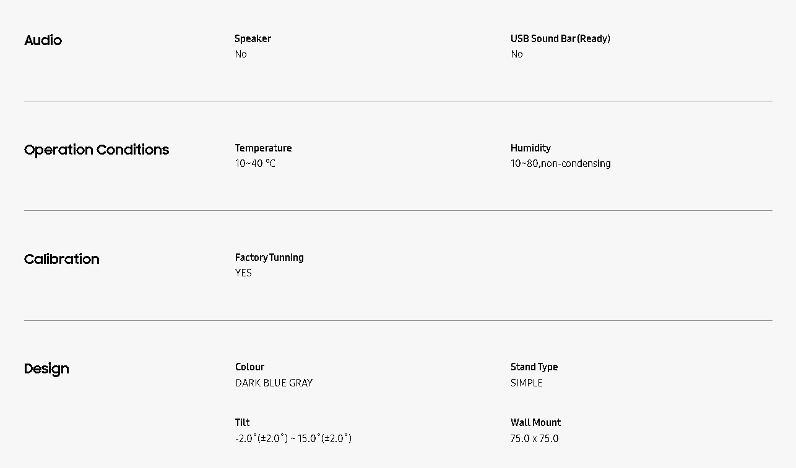Click the USB Sound Bar (Ready) label
The image size is (796, 468).
click(x=560, y=38)
